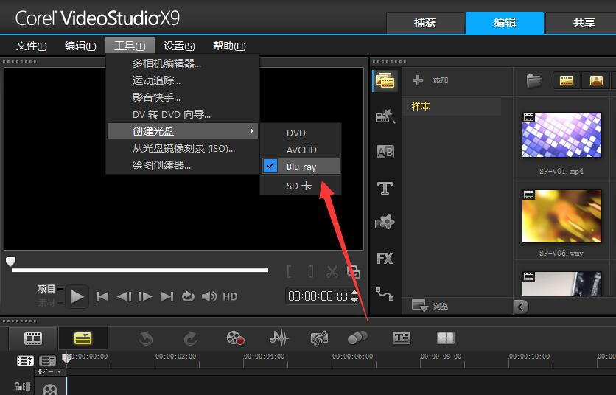616x395 pixels.
Task: Choose 运动追踪... menu entry
Action: tap(183, 80)
